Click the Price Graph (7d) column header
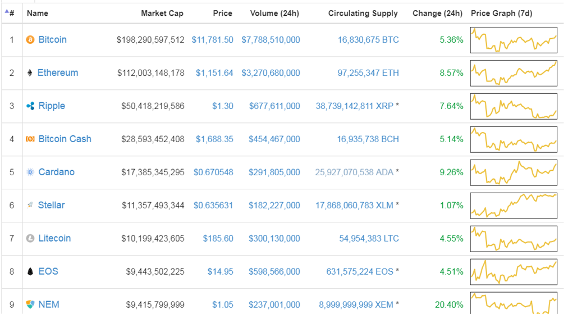 coord(501,13)
